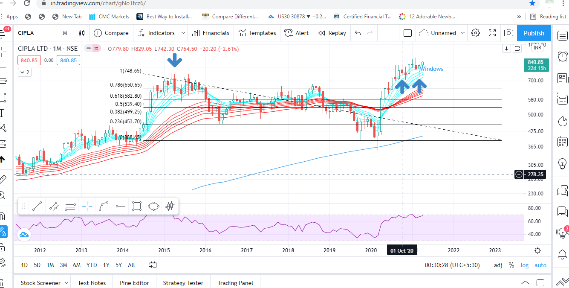The height and width of the screenshot is (288, 569).
Task: Select the Fib retracement tool in floating toolbar
Action: pyautogui.click(x=70, y=207)
